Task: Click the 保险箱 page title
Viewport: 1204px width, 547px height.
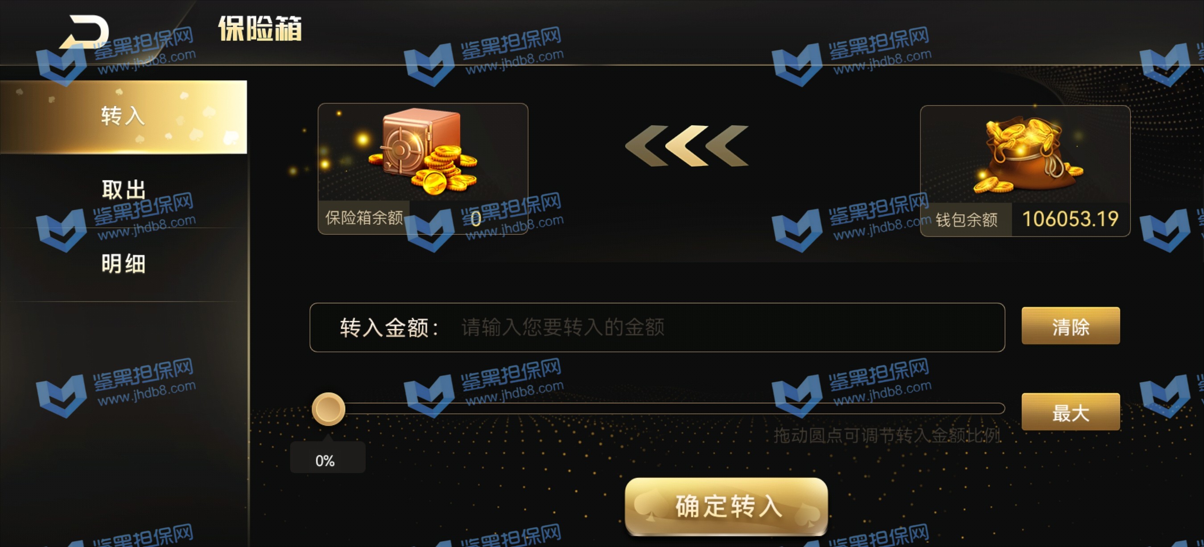Action: point(260,29)
